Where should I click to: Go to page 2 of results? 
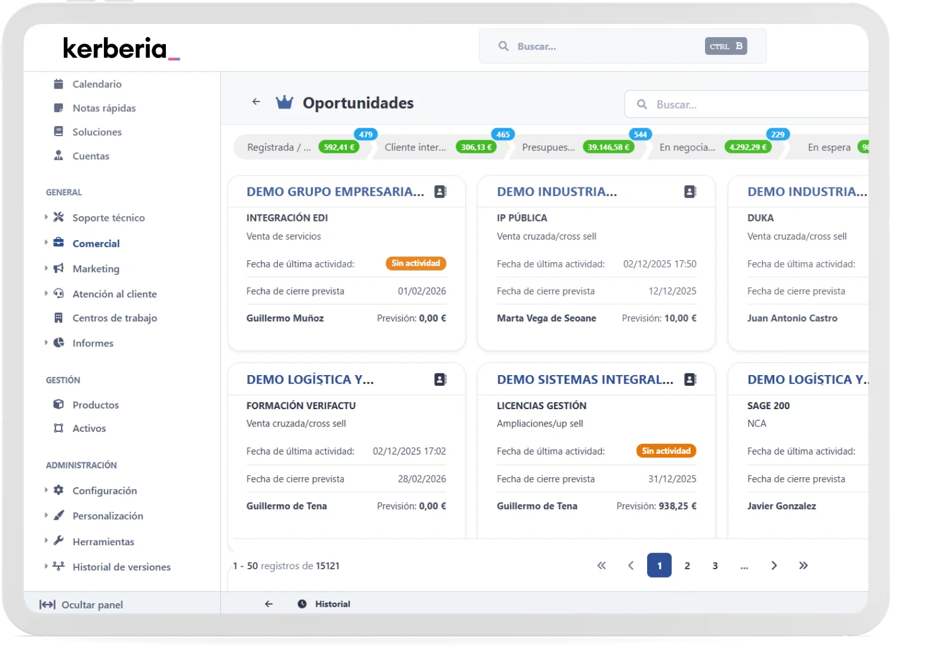point(687,566)
